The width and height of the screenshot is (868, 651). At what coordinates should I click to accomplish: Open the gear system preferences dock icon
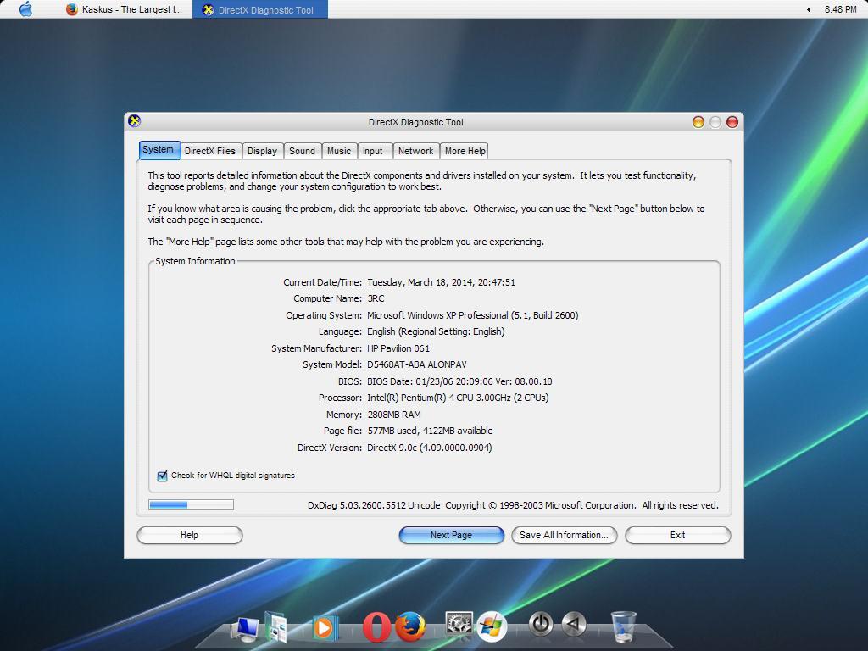click(x=459, y=624)
